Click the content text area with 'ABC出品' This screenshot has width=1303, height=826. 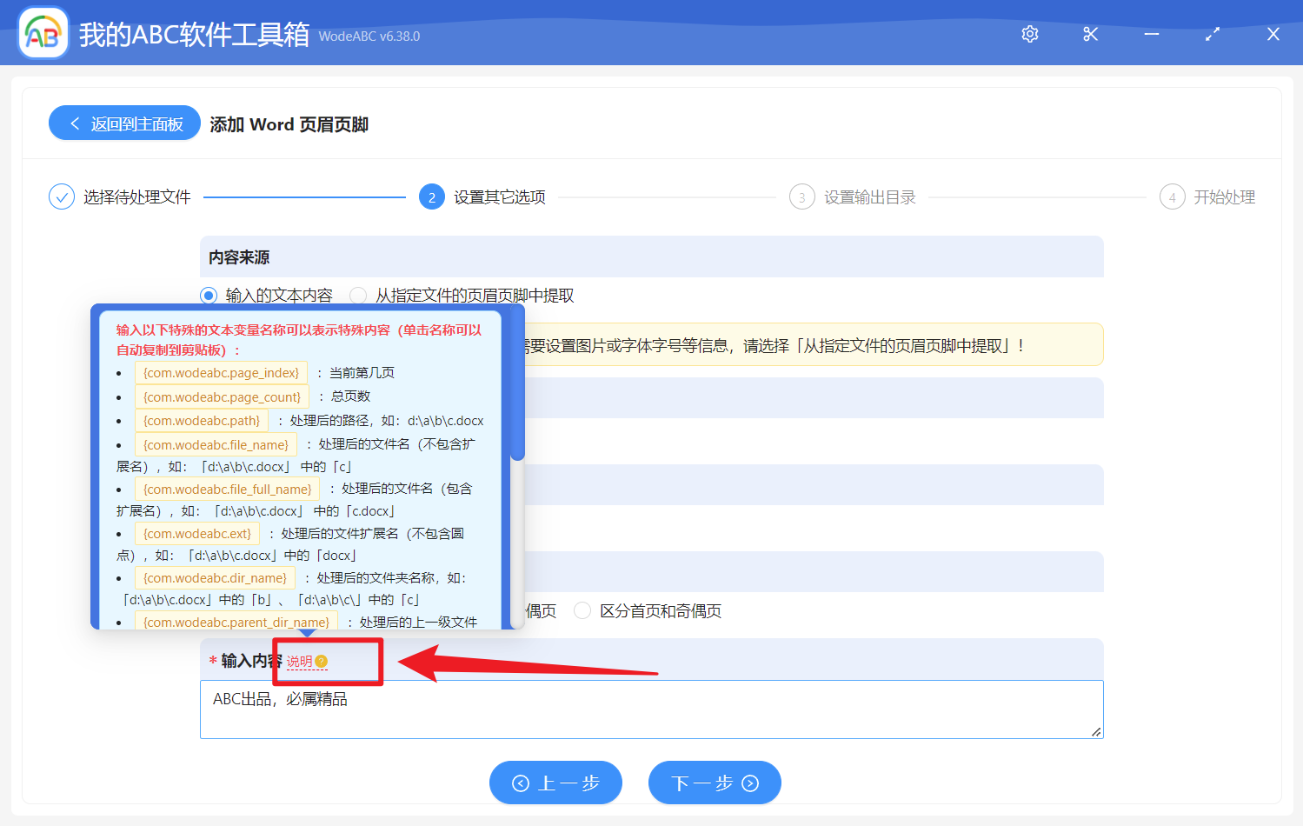pyautogui.click(x=651, y=709)
